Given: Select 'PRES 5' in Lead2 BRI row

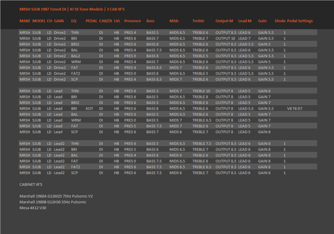Looking at the screenshot, I should click(x=130, y=149).
